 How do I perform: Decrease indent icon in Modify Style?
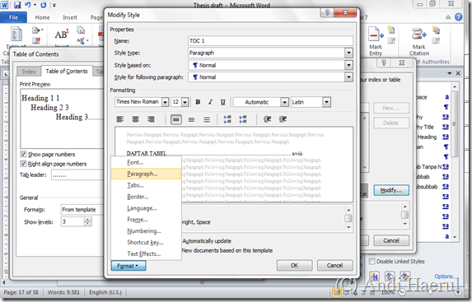click(x=267, y=119)
